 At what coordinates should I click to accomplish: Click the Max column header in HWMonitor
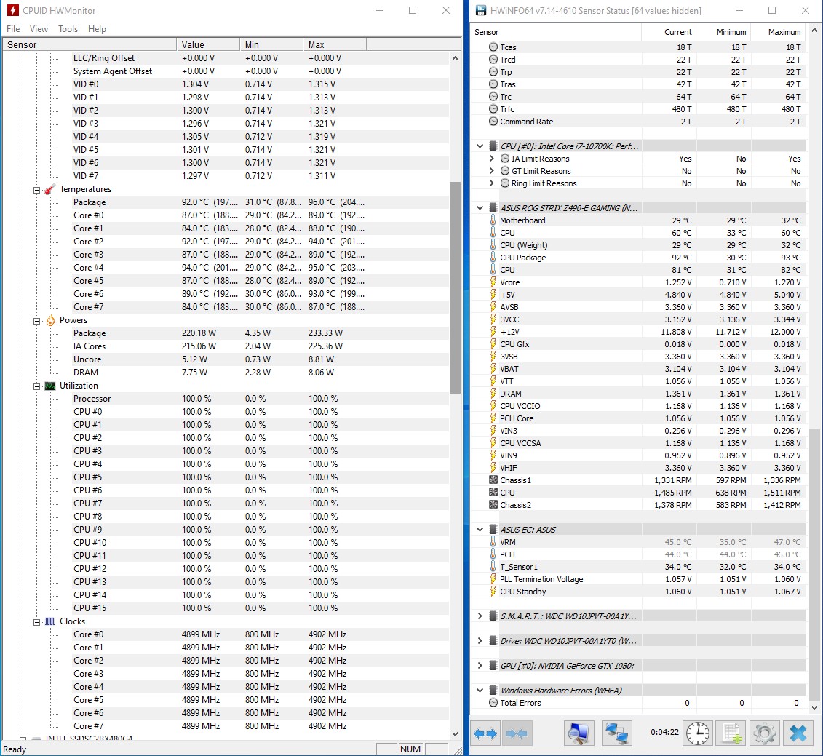[x=334, y=44]
